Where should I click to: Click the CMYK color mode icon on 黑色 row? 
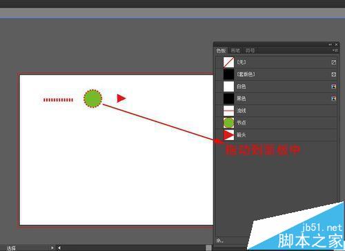coord(333,99)
